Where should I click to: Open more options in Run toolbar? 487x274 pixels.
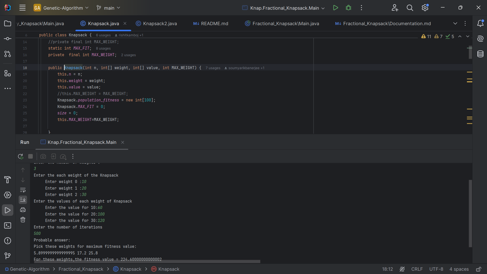[x=73, y=156]
